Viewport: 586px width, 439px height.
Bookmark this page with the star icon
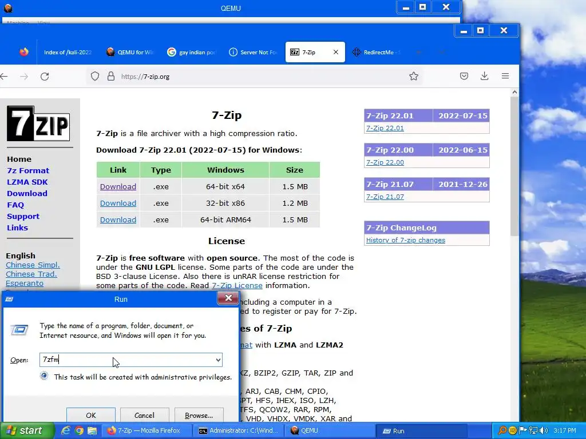413,76
